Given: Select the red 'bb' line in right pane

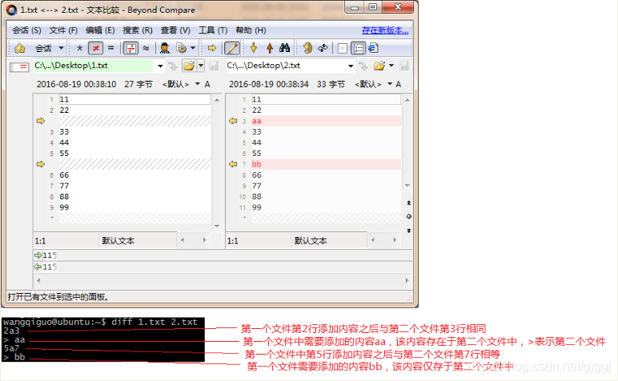Looking at the screenshot, I should (327, 164).
